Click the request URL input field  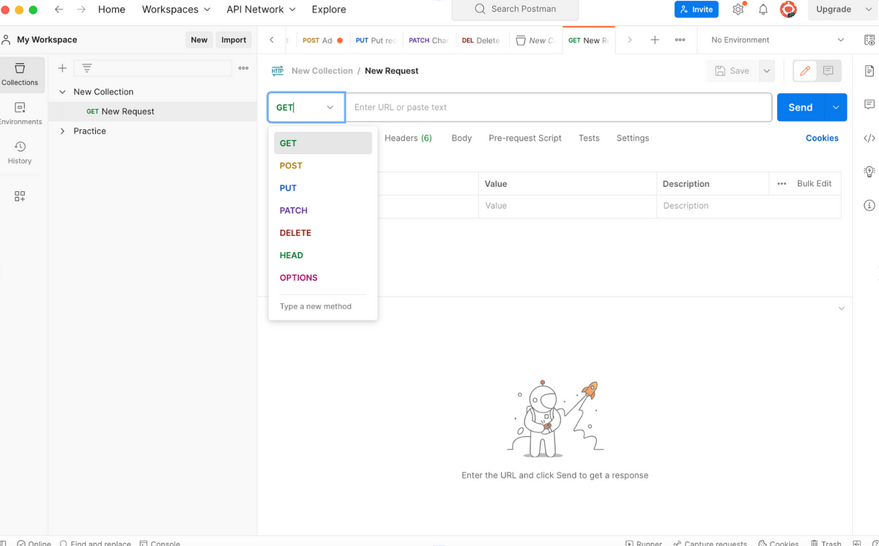[x=558, y=107]
